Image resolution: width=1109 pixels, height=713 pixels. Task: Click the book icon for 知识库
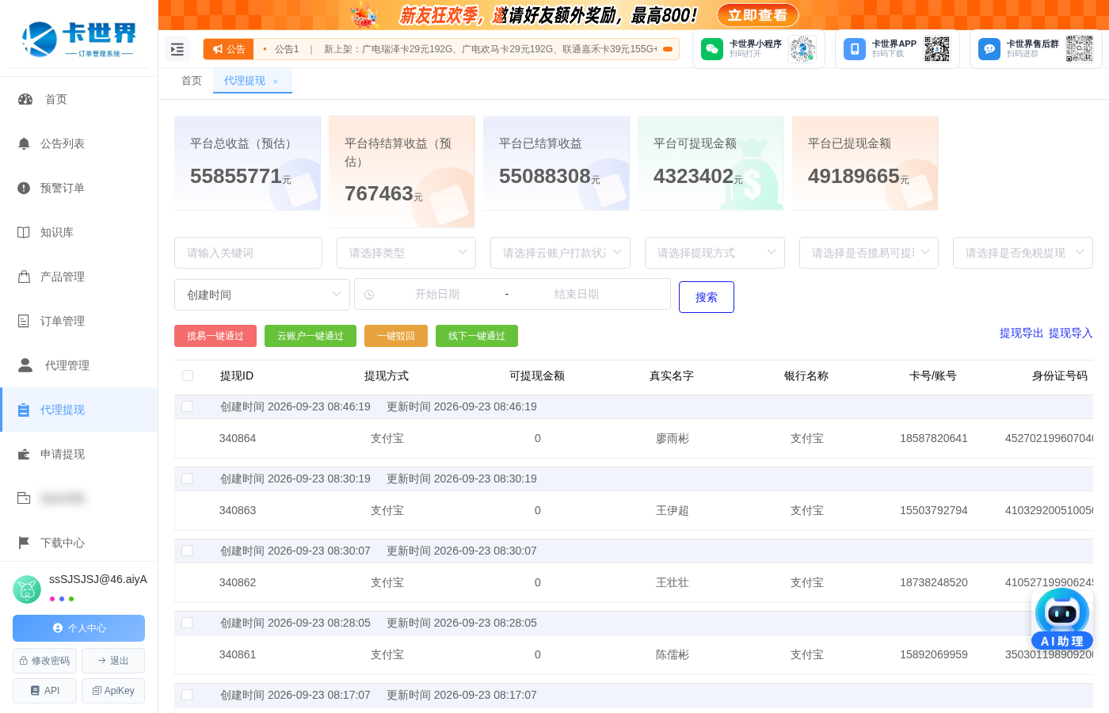pos(24,232)
